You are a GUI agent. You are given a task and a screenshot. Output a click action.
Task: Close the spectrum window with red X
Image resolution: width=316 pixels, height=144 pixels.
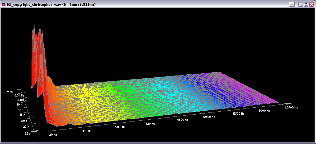pyautogui.click(x=311, y=5)
